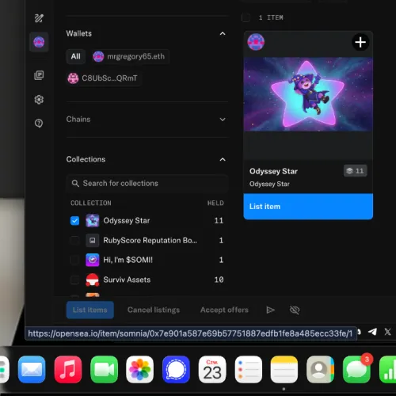Open the profile avatar in sidebar
396x396 pixels.
tap(39, 42)
